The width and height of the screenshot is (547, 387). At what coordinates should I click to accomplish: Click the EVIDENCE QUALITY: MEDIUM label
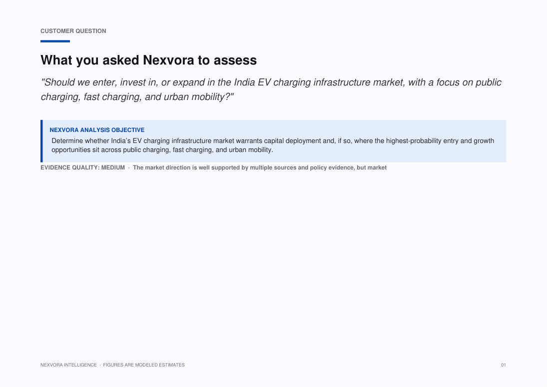(83, 167)
